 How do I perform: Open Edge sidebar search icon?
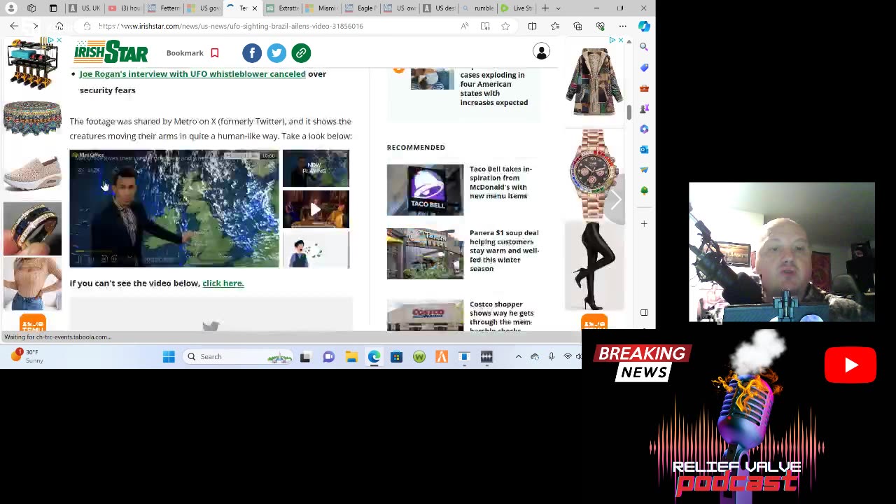(644, 47)
